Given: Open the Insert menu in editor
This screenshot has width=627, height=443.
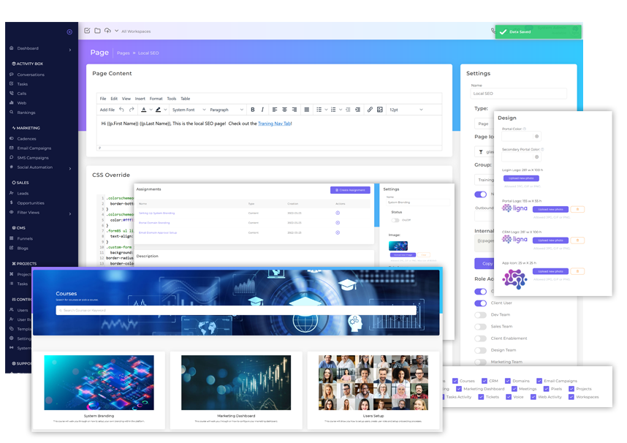Looking at the screenshot, I should pyautogui.click(x=140, y=99).
